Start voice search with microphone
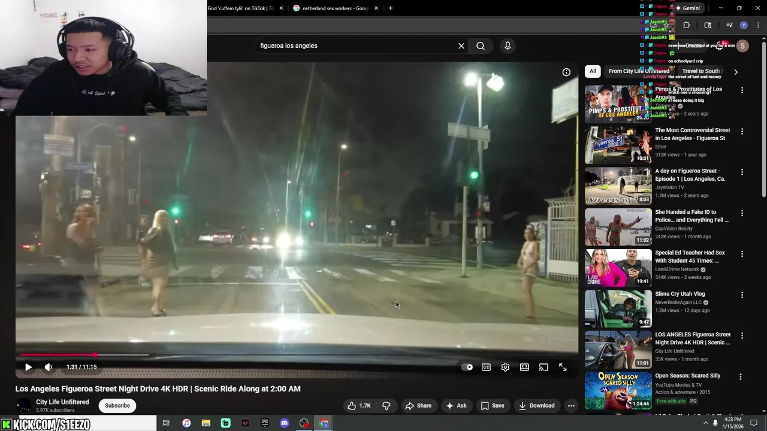Viewport: 767px width, 431px height. [508, 45]
